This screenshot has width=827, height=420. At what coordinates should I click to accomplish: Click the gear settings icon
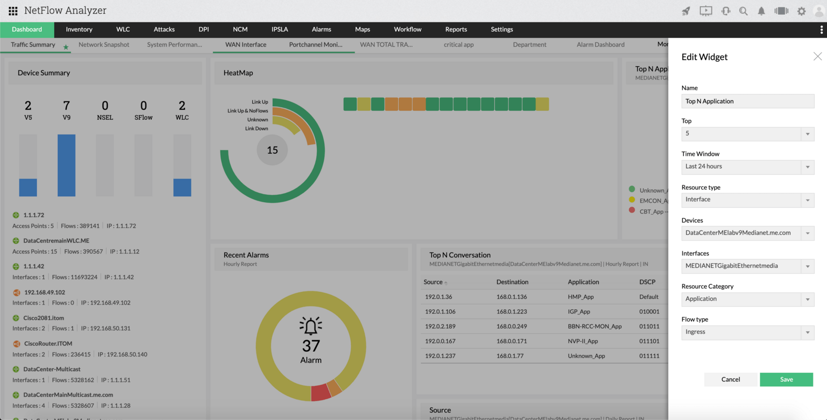click(801, 10)
